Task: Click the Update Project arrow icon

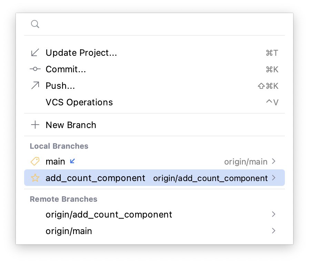Action: coord(35,53)
